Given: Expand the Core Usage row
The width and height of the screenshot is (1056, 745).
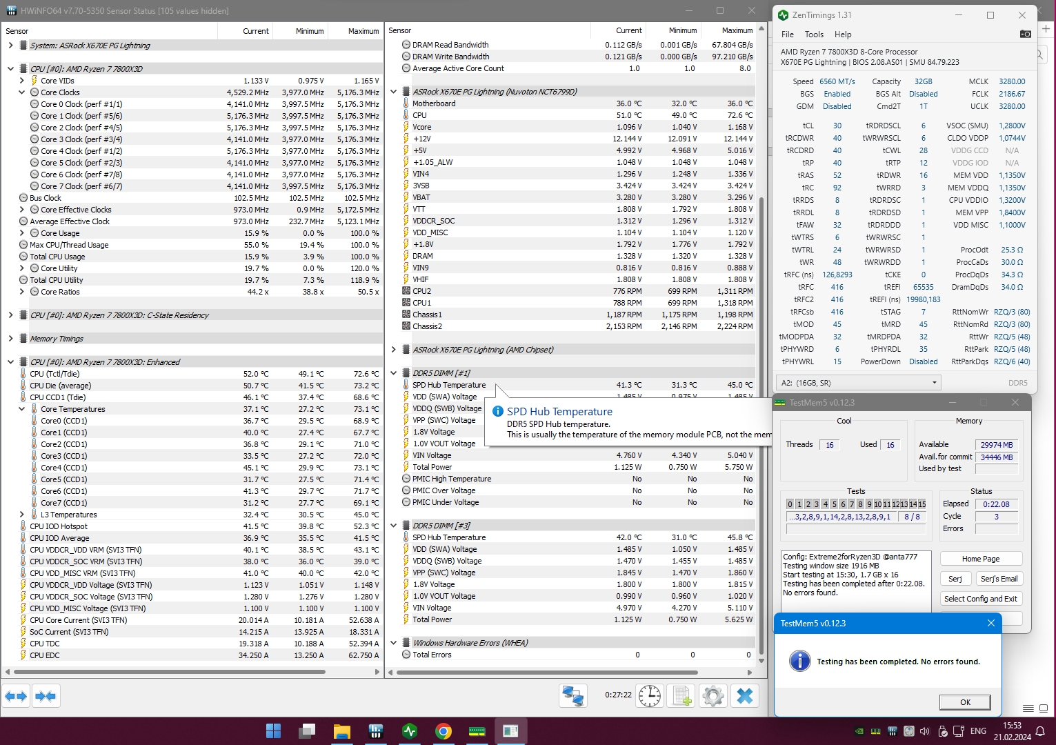Looking at the screenshot, I should click(22, 233).
